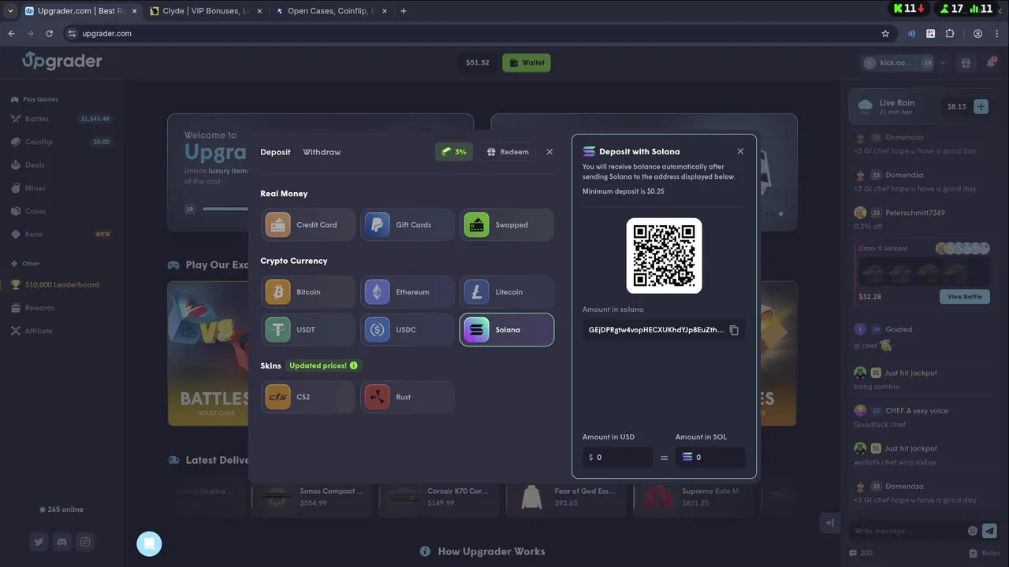Click the $51.52 balance display
The width and height of the screenshot is (1009, 567).
pyautogui.click(x=477, y=63)
